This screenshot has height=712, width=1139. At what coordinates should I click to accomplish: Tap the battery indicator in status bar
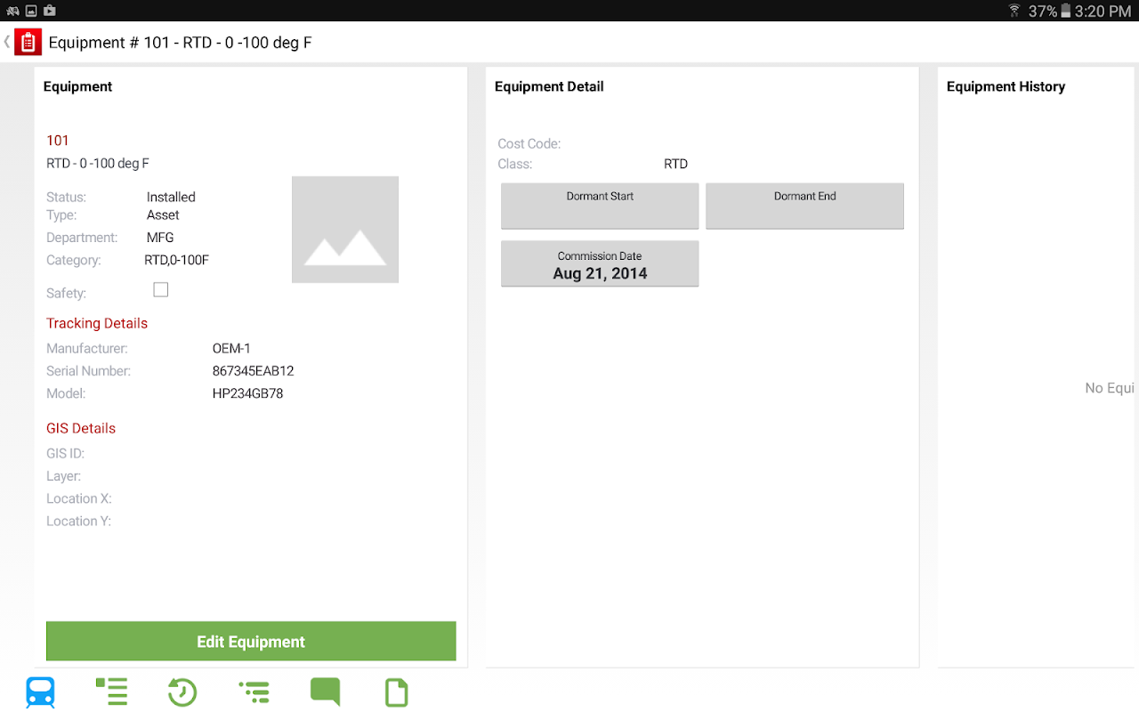(1067, 11)
